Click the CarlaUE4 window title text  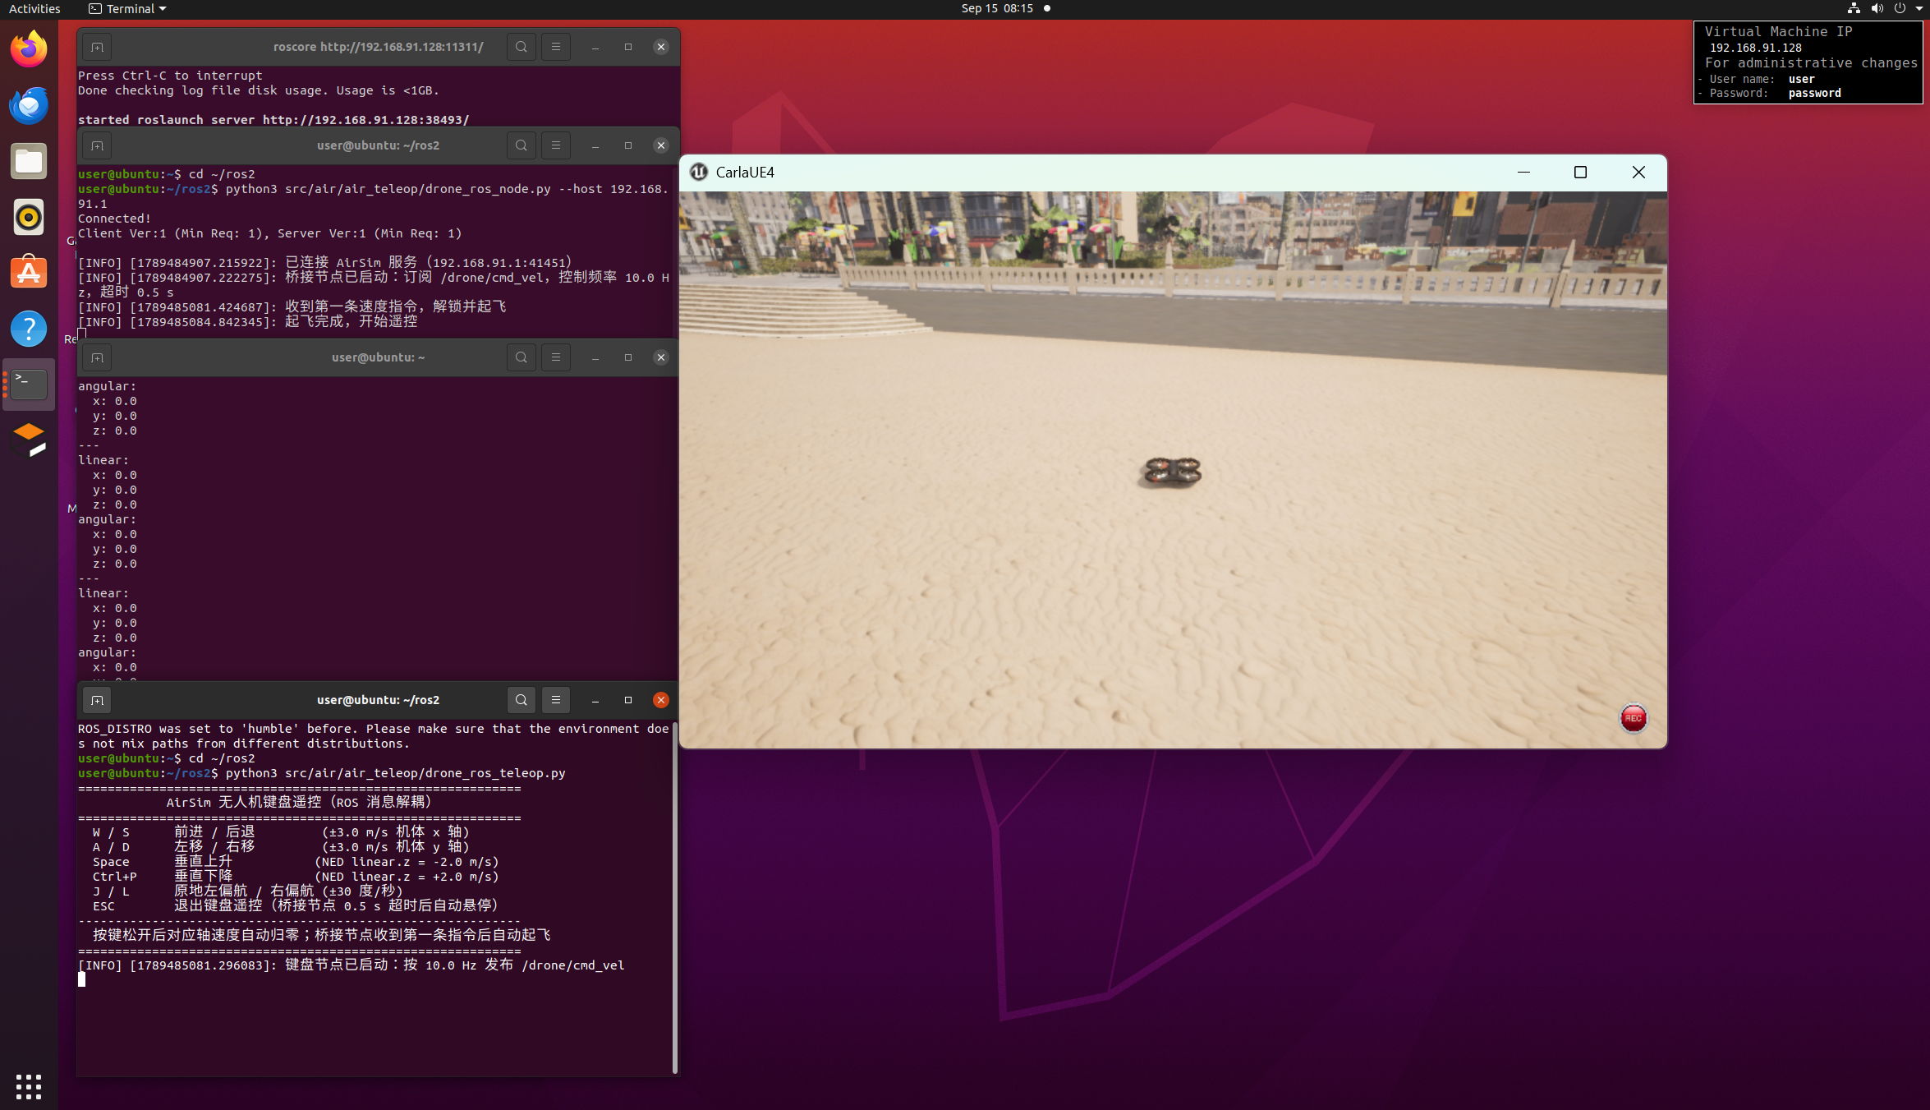tap(745, 173)
